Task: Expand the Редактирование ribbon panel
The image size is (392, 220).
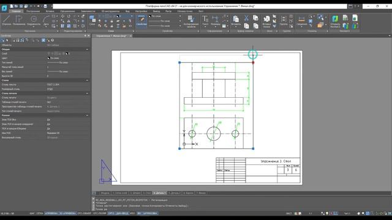Action: coord(85,31)
